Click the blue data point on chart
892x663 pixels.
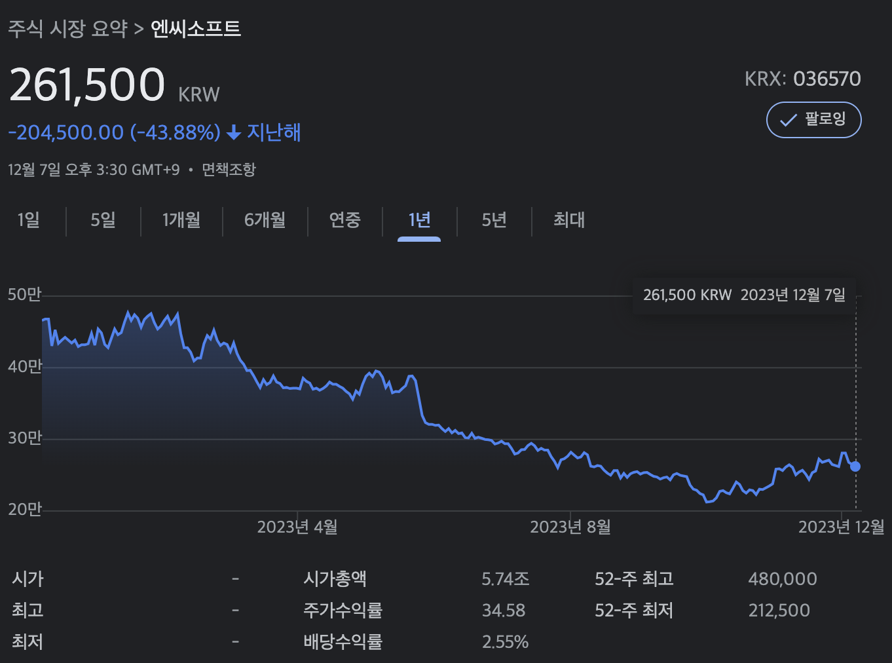(x=855, y=466)
